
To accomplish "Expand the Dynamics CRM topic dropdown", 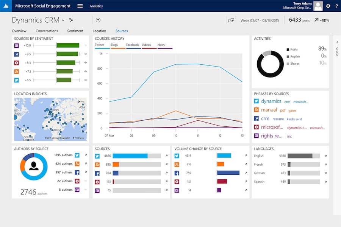I will (63, 20).
